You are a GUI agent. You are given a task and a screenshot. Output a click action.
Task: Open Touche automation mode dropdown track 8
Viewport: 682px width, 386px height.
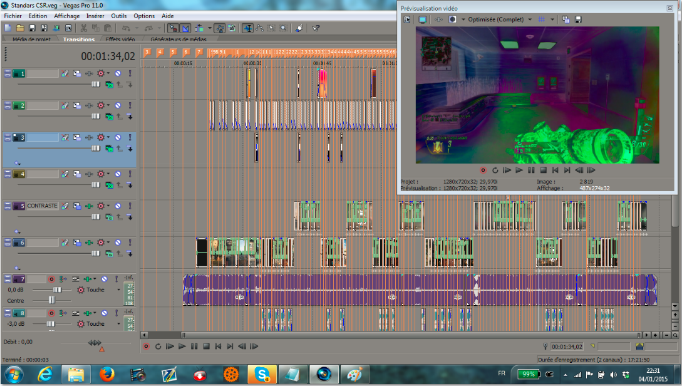click(x=118, y=324)
